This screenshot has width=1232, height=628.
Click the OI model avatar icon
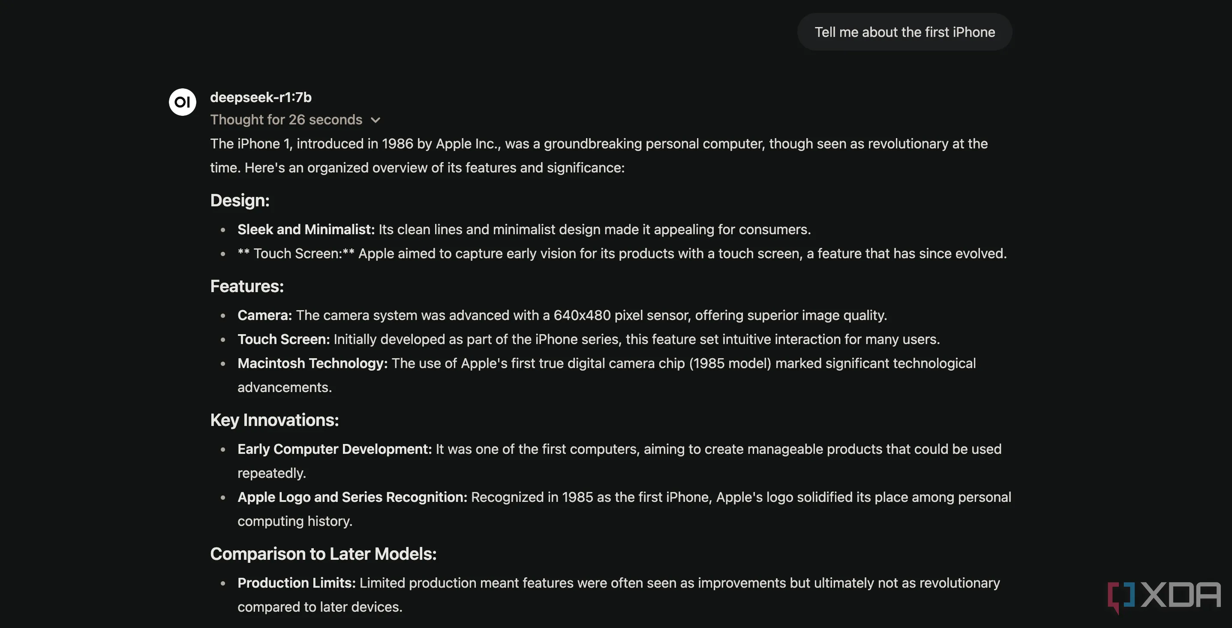coord(182,102)
